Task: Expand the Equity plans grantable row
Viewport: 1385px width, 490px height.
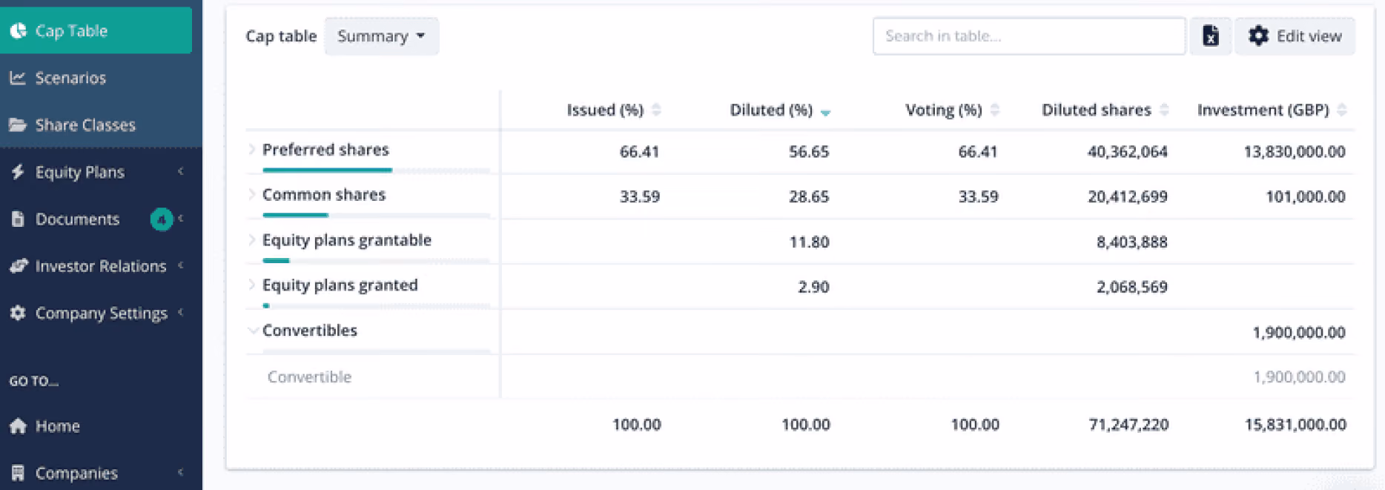Action: (252, 240)
